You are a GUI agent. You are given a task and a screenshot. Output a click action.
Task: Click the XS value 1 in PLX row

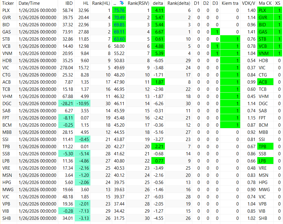pyautogui.click(x=278, y=10)
